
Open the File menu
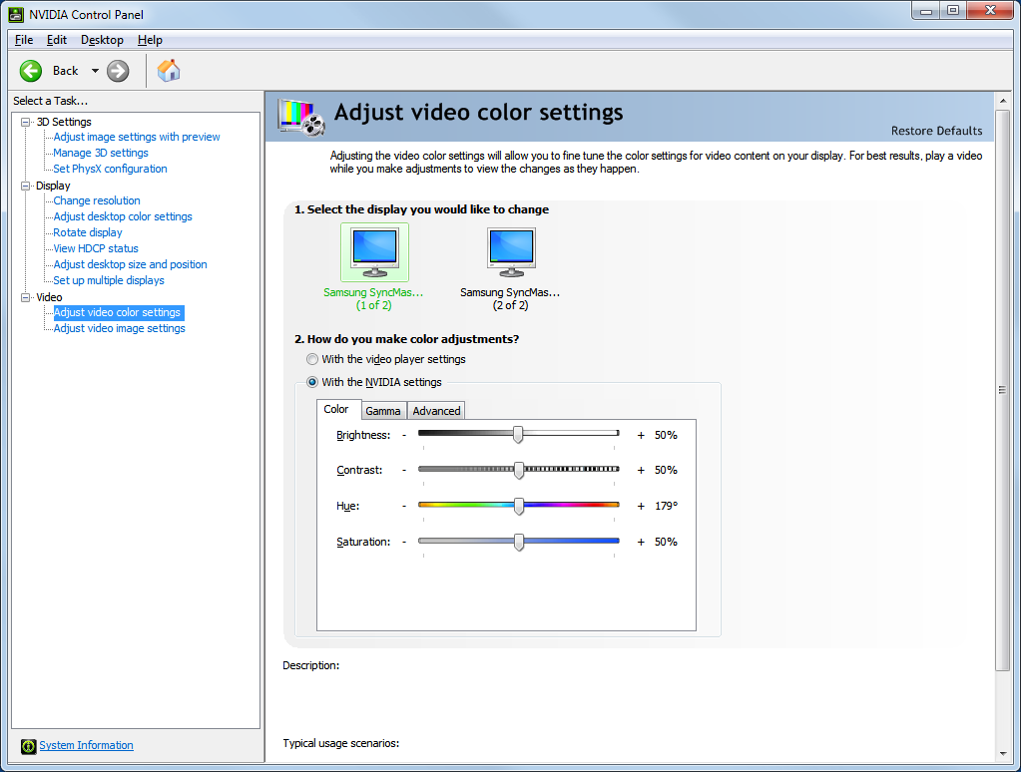[24, 40]
